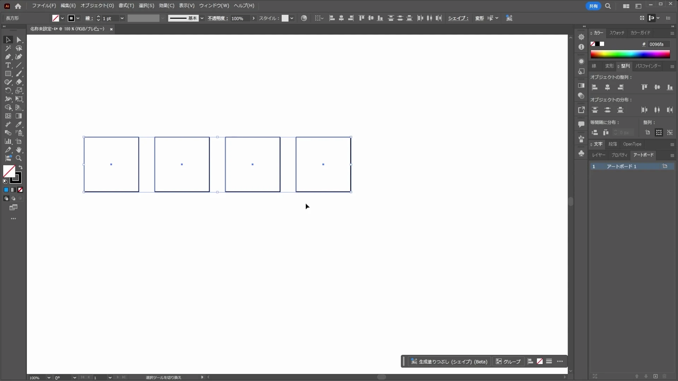Screen dimensions: 678x381
Task: Select the Column Graph tool
Action: pos(8,141)
